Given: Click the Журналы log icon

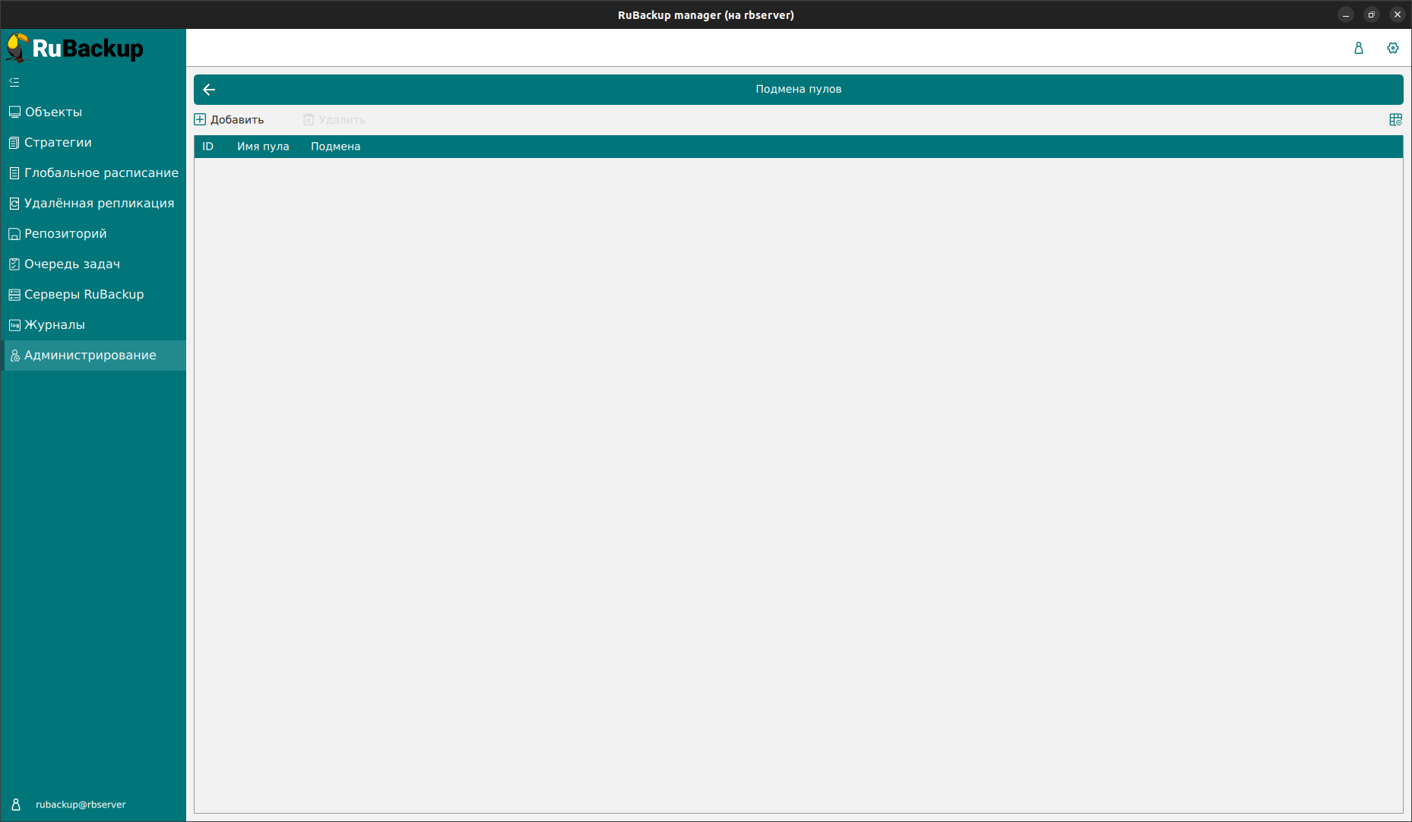Looking at the screenshot, I should tap(14, 325).
